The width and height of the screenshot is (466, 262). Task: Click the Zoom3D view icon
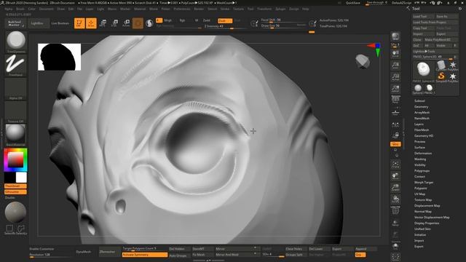(395, 188)
